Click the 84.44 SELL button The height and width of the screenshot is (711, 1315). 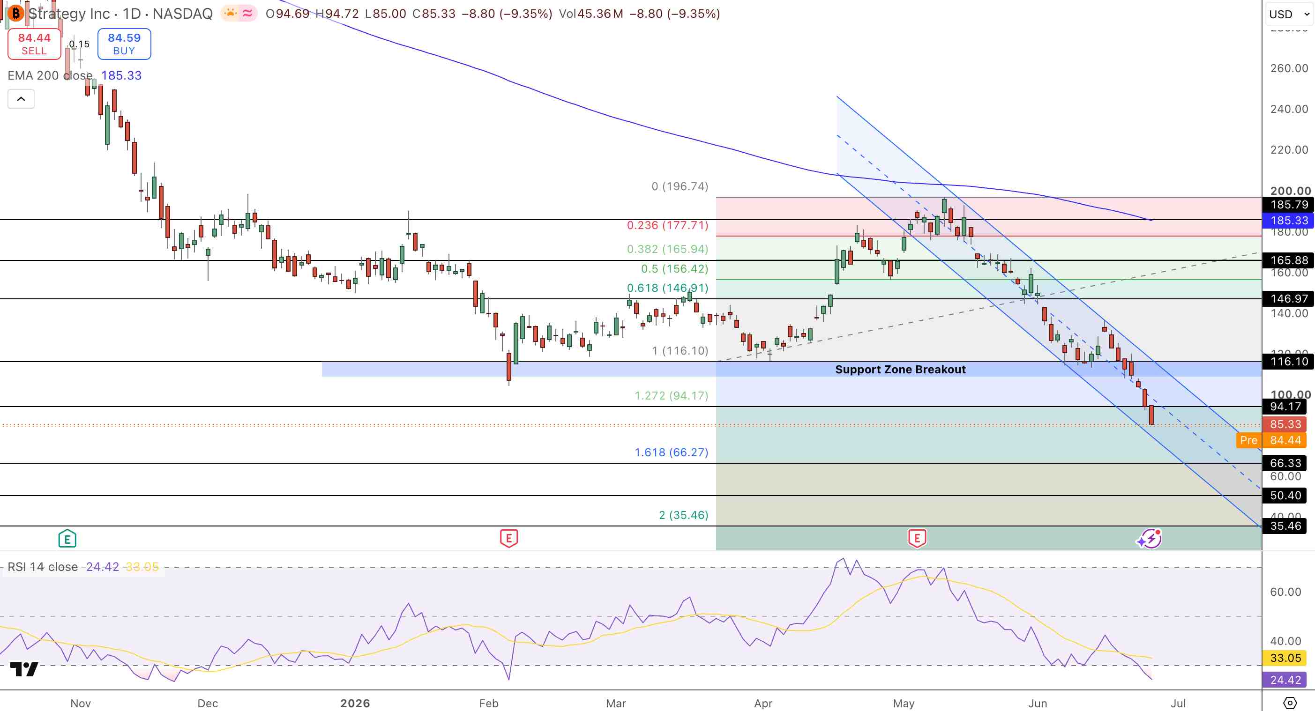[x=34, y=44]
